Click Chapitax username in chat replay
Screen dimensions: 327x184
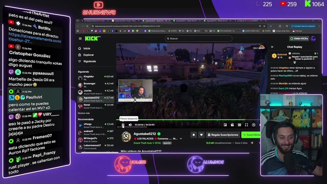284,68
